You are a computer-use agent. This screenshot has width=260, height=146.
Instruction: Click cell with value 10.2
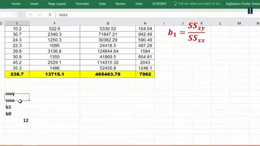17,29
